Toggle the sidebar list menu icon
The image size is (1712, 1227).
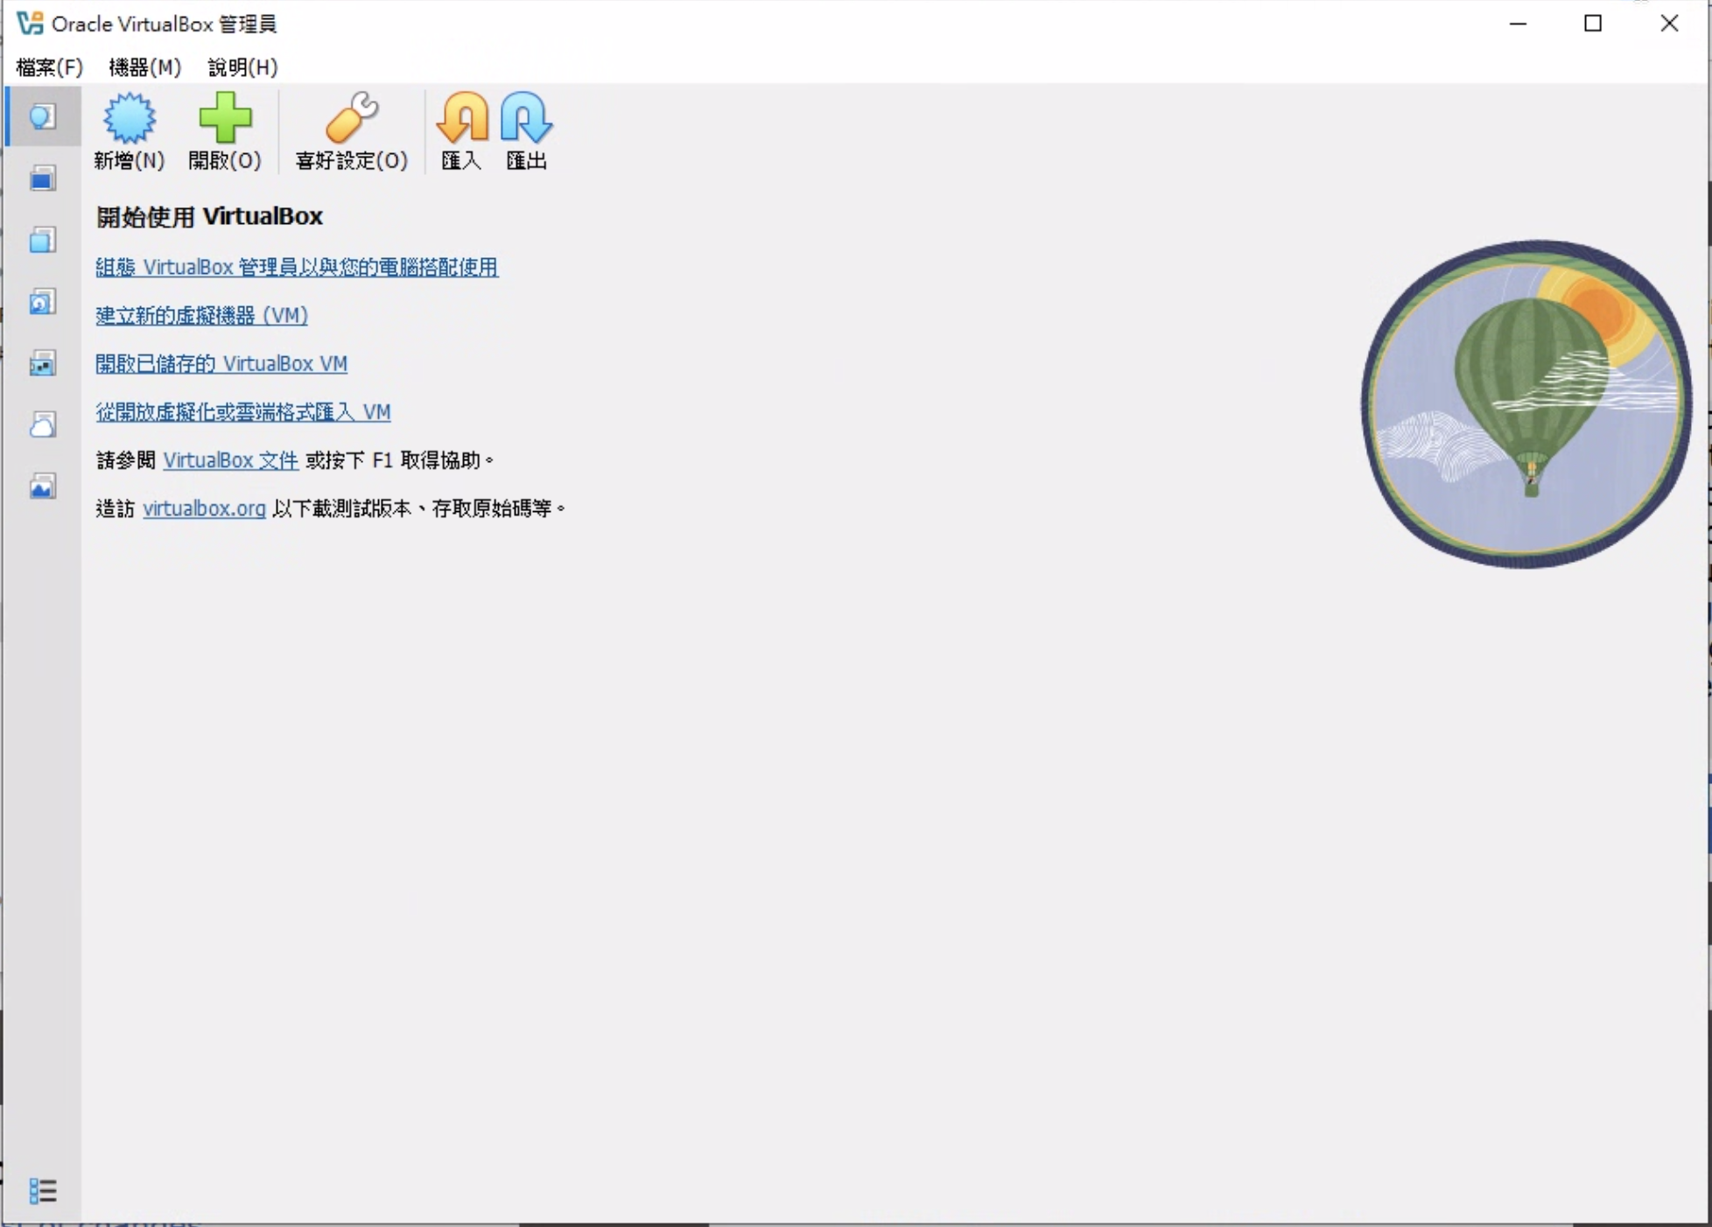[42, 1190]
